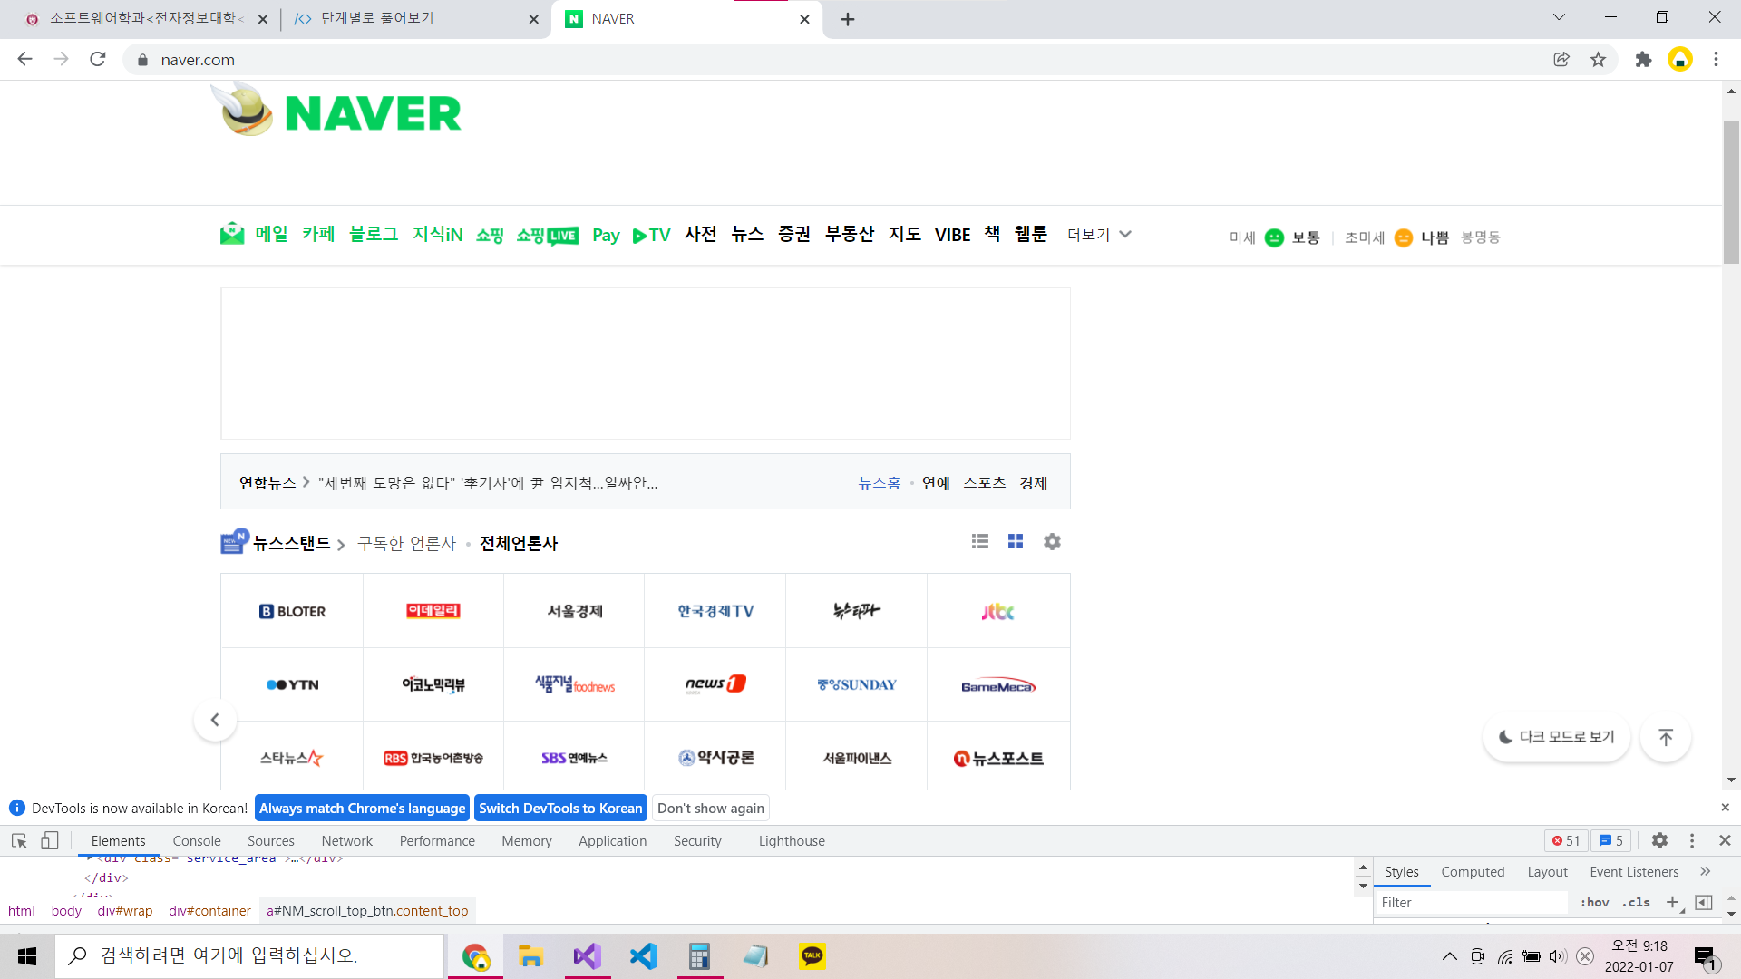Expand the 더보기 services dropdown
The width and height of the screenshot is (1741, 979).
click(1099, 235)
